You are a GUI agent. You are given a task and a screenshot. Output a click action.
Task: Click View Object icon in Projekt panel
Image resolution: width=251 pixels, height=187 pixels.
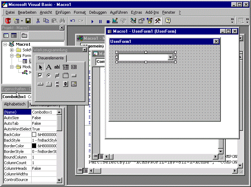[14, 36]
